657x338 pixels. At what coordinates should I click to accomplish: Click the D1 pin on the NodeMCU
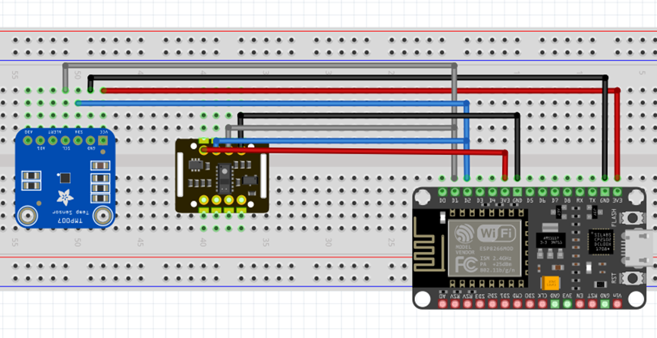click(454, 192)
